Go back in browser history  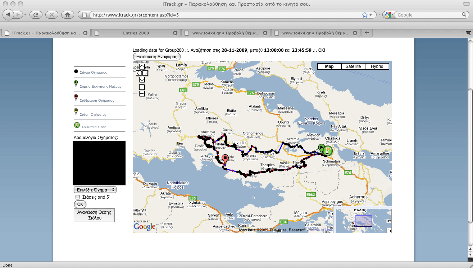[x=8, y=15]
